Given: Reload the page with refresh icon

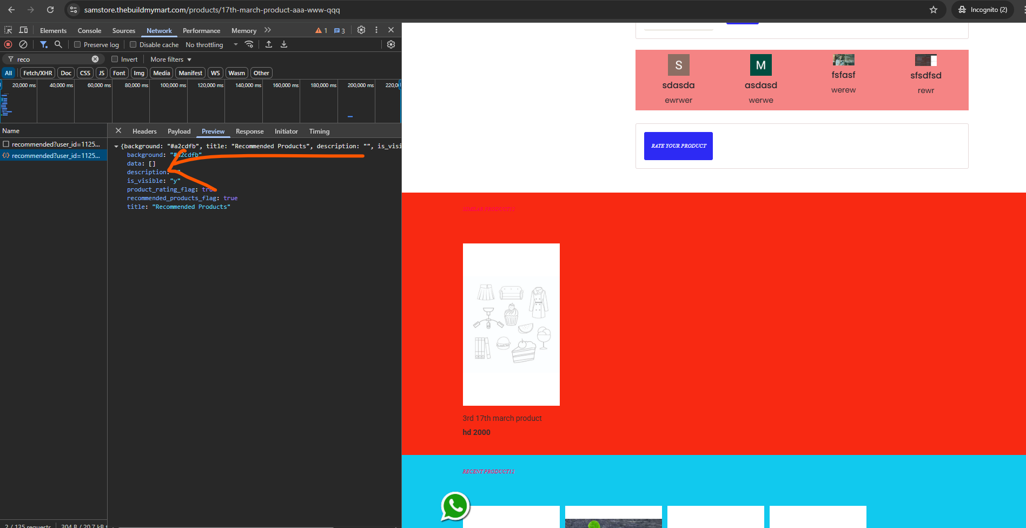Looking at the screenshot, I should pos(50,10).
